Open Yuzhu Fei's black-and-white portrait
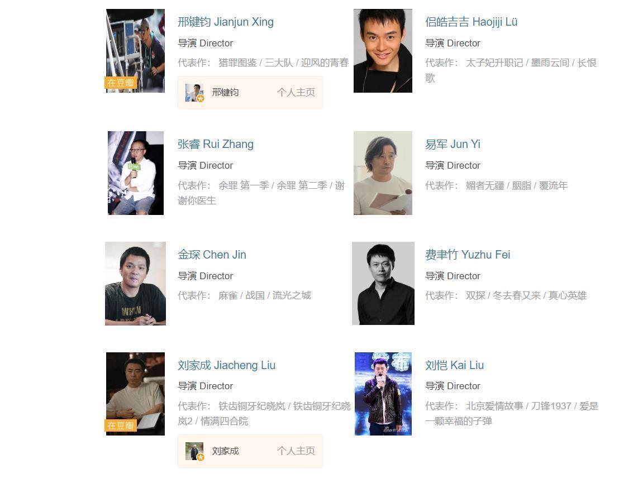638x488 pixels. tap(383, 284)
